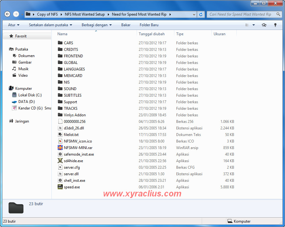The image size is (285, 227).
Task: Select the SOUND folder name
Action: point(70,89)
